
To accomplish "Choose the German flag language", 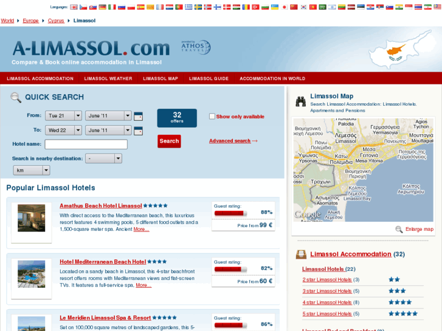I will point(102,7).
